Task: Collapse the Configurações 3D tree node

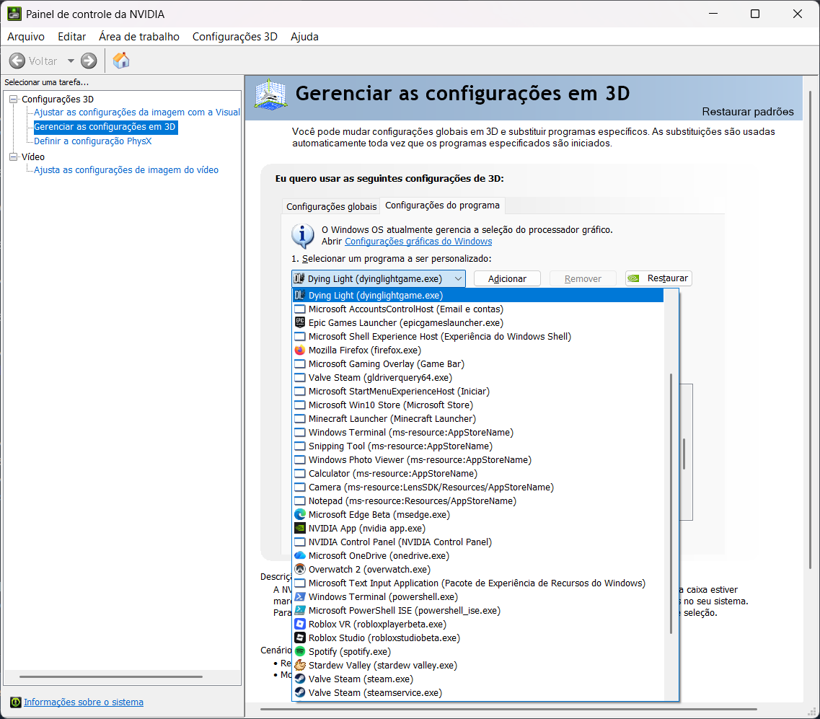Action: click(x=14, y=99)
